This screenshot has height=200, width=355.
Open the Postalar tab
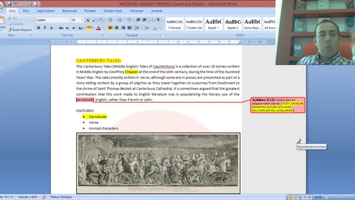90,11
